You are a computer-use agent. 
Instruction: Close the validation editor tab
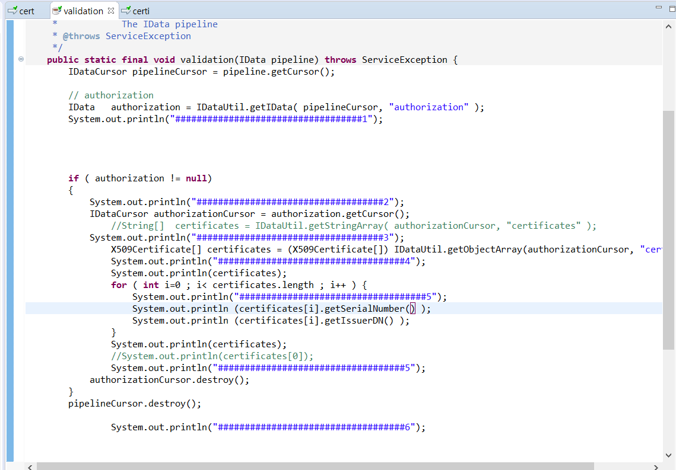tap(110, 11)
